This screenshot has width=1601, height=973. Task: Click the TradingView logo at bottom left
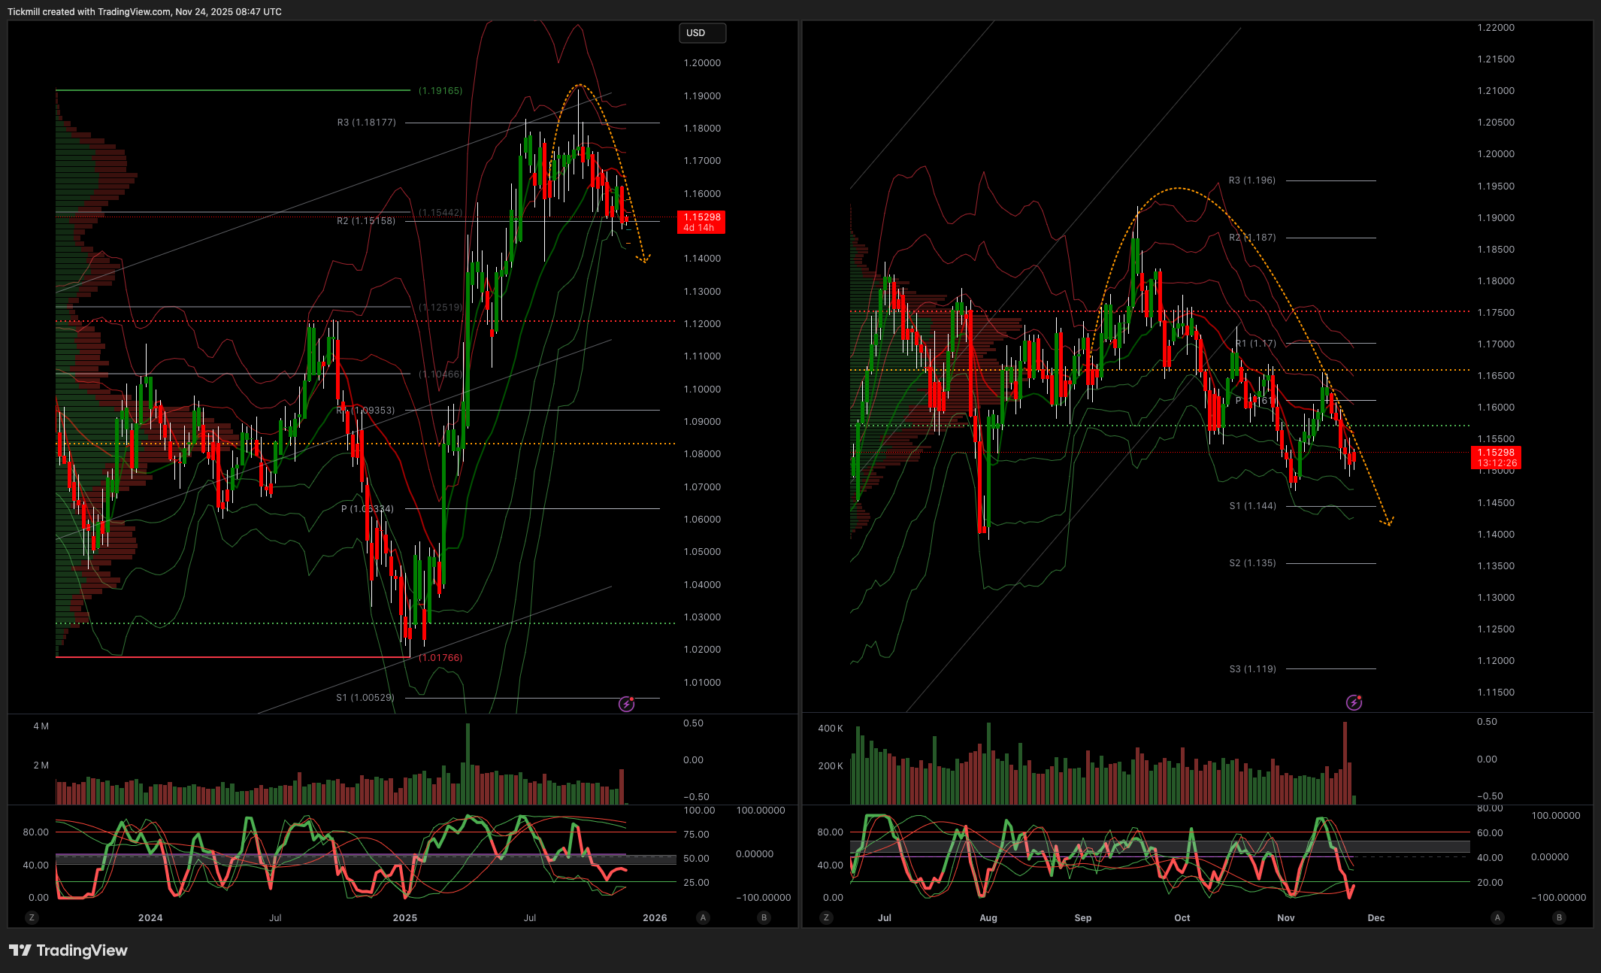click(68, 950)
